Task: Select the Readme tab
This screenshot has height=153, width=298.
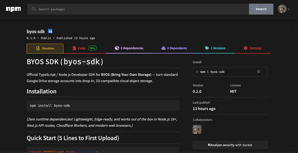Action: 45,48
